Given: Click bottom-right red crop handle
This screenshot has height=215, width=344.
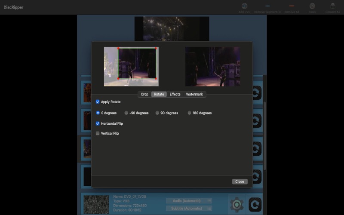Looking at the screenshot, I should click(156, 78).
